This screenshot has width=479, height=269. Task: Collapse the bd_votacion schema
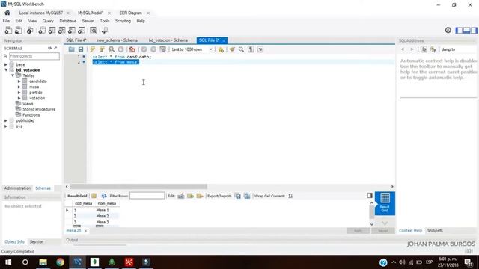click(x=6, y=69)
